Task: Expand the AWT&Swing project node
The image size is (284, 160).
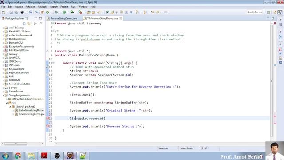Action: [x=3, y=28]
